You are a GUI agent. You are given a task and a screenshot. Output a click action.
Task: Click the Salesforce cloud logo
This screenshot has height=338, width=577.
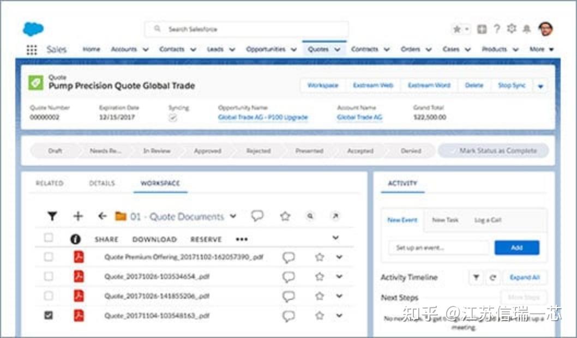[x=33, y=29]
